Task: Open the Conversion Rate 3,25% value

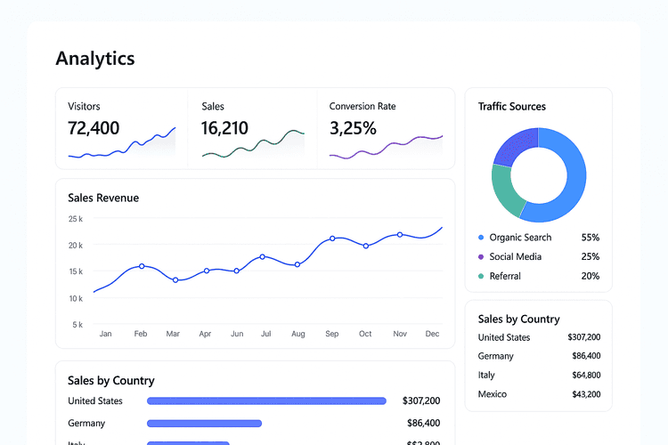Action: coord(353,128)
